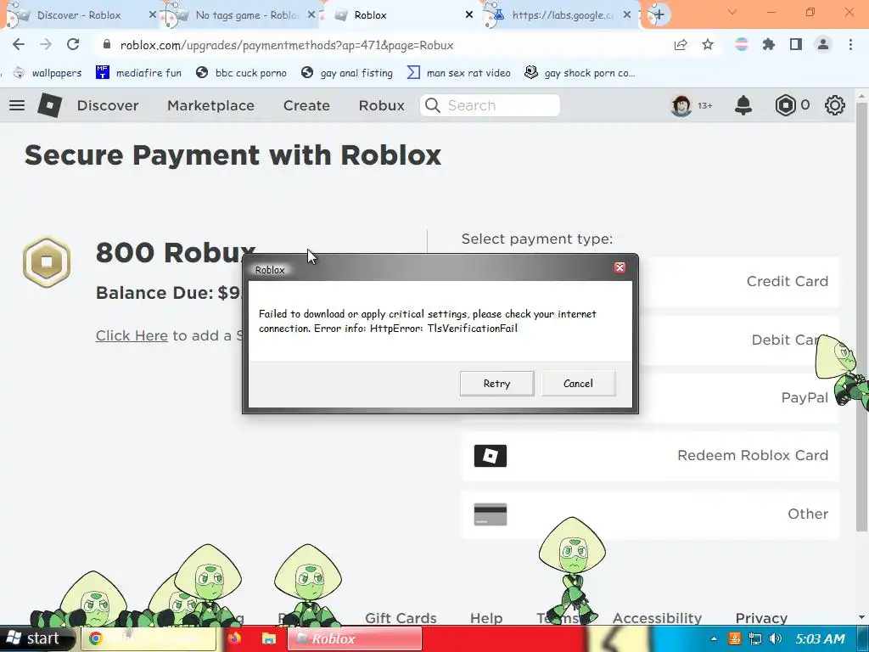Click the Roblox card icon
The height and width of the screenshot is (652, 869).
[x=490, y=456]
